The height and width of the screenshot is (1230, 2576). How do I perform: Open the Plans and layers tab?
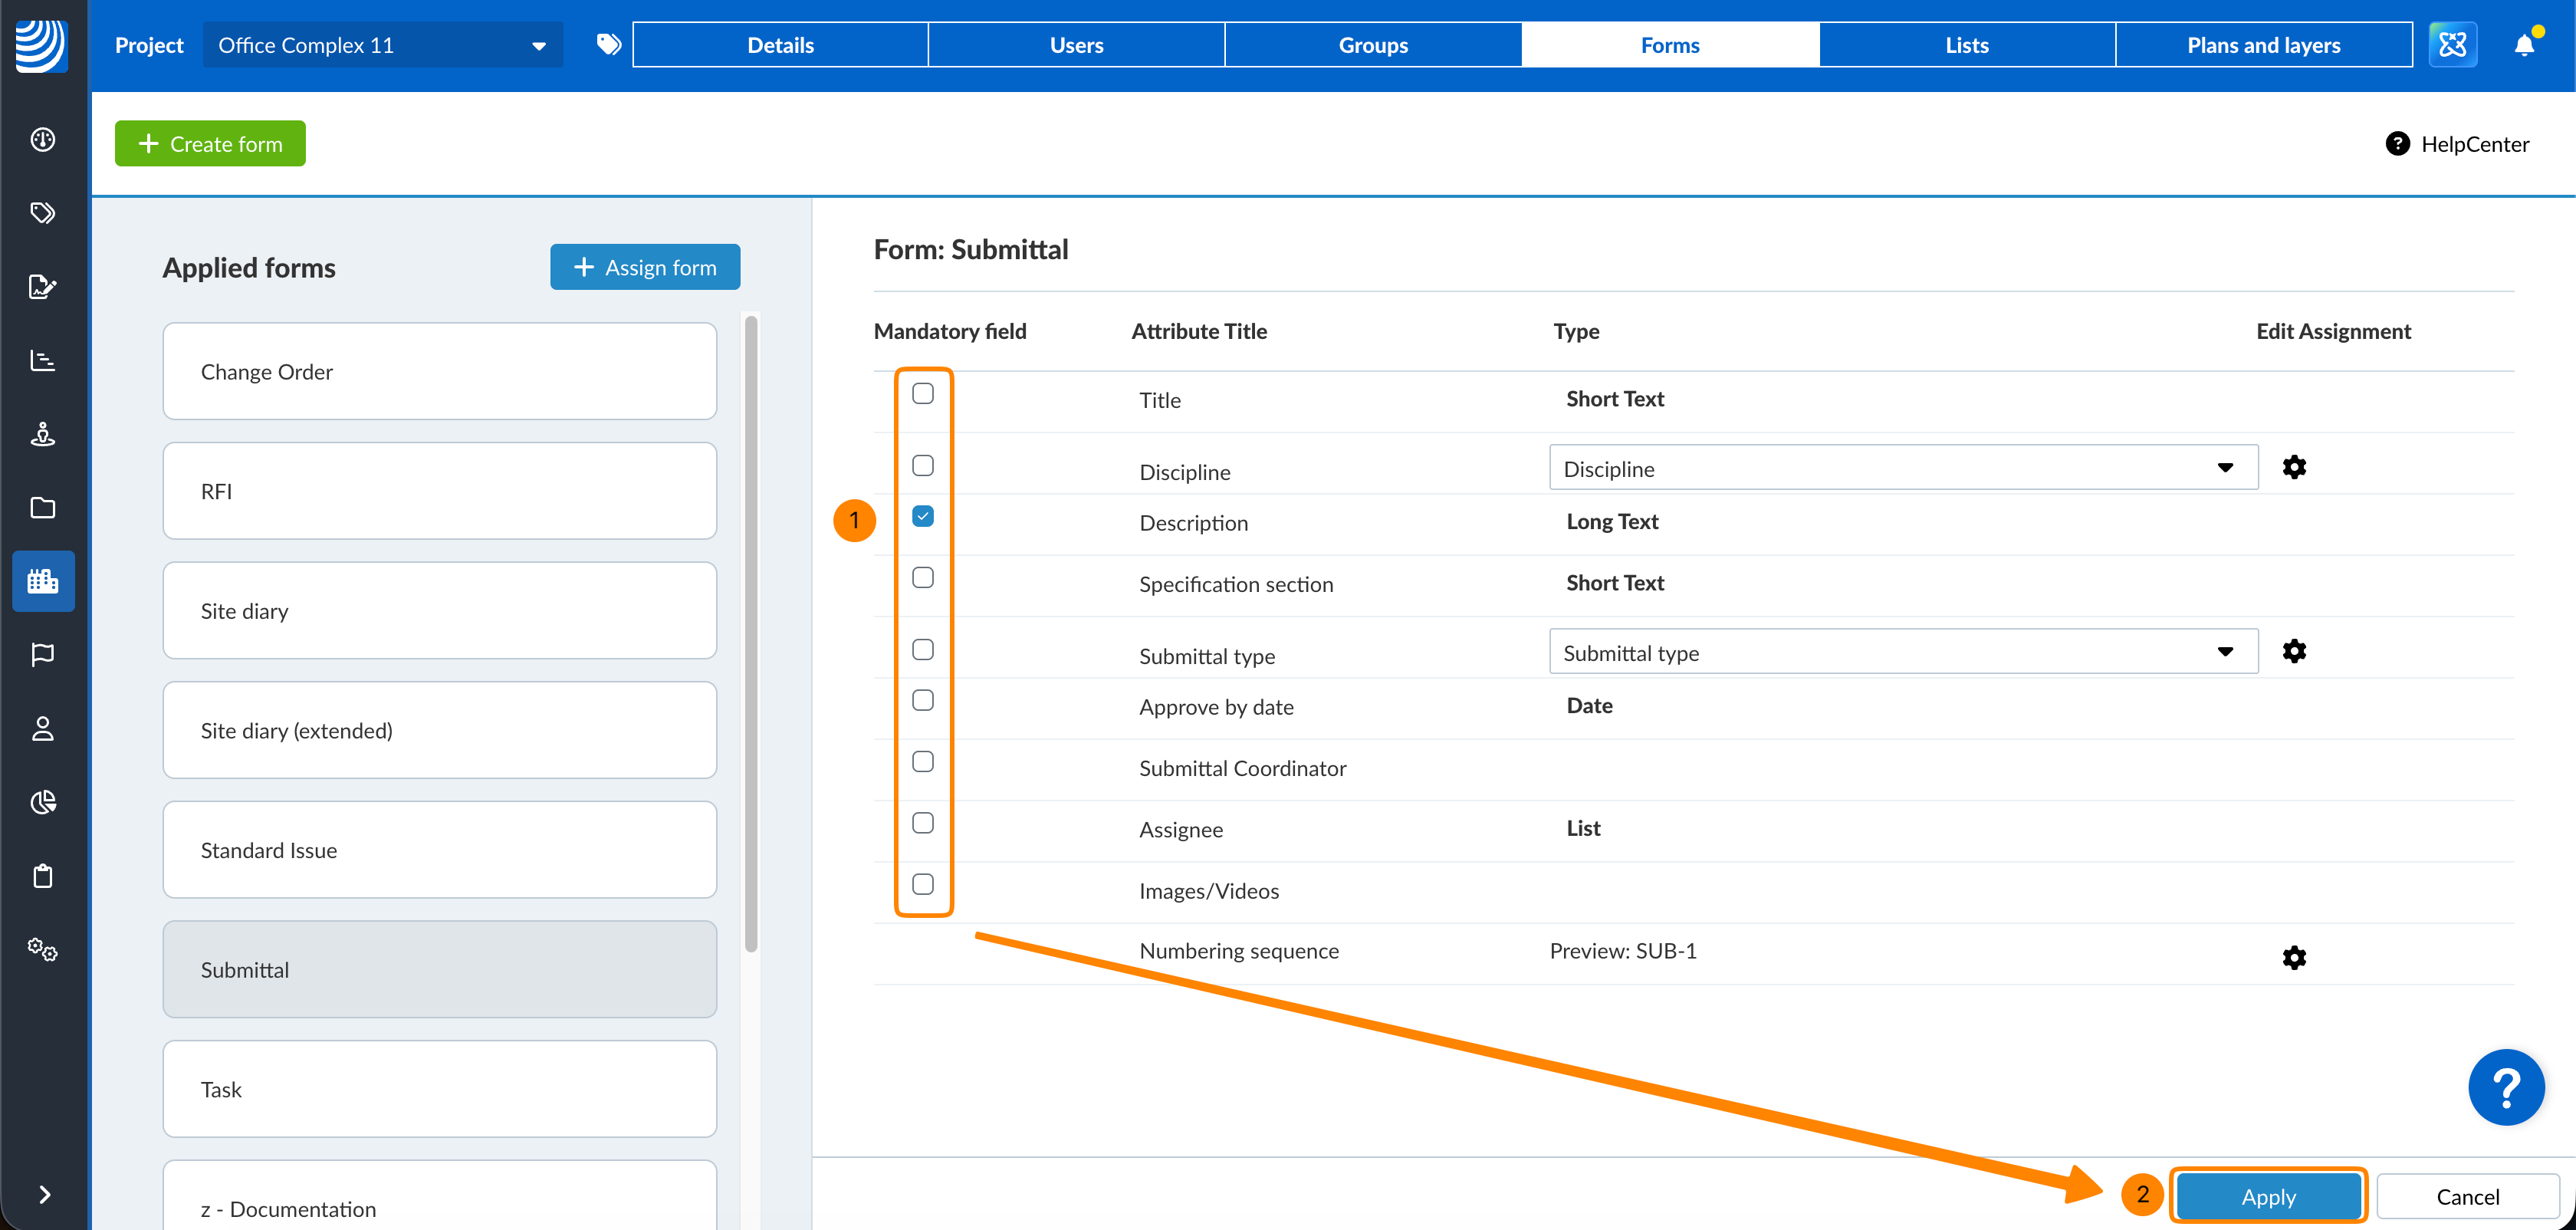[2263, 45]
